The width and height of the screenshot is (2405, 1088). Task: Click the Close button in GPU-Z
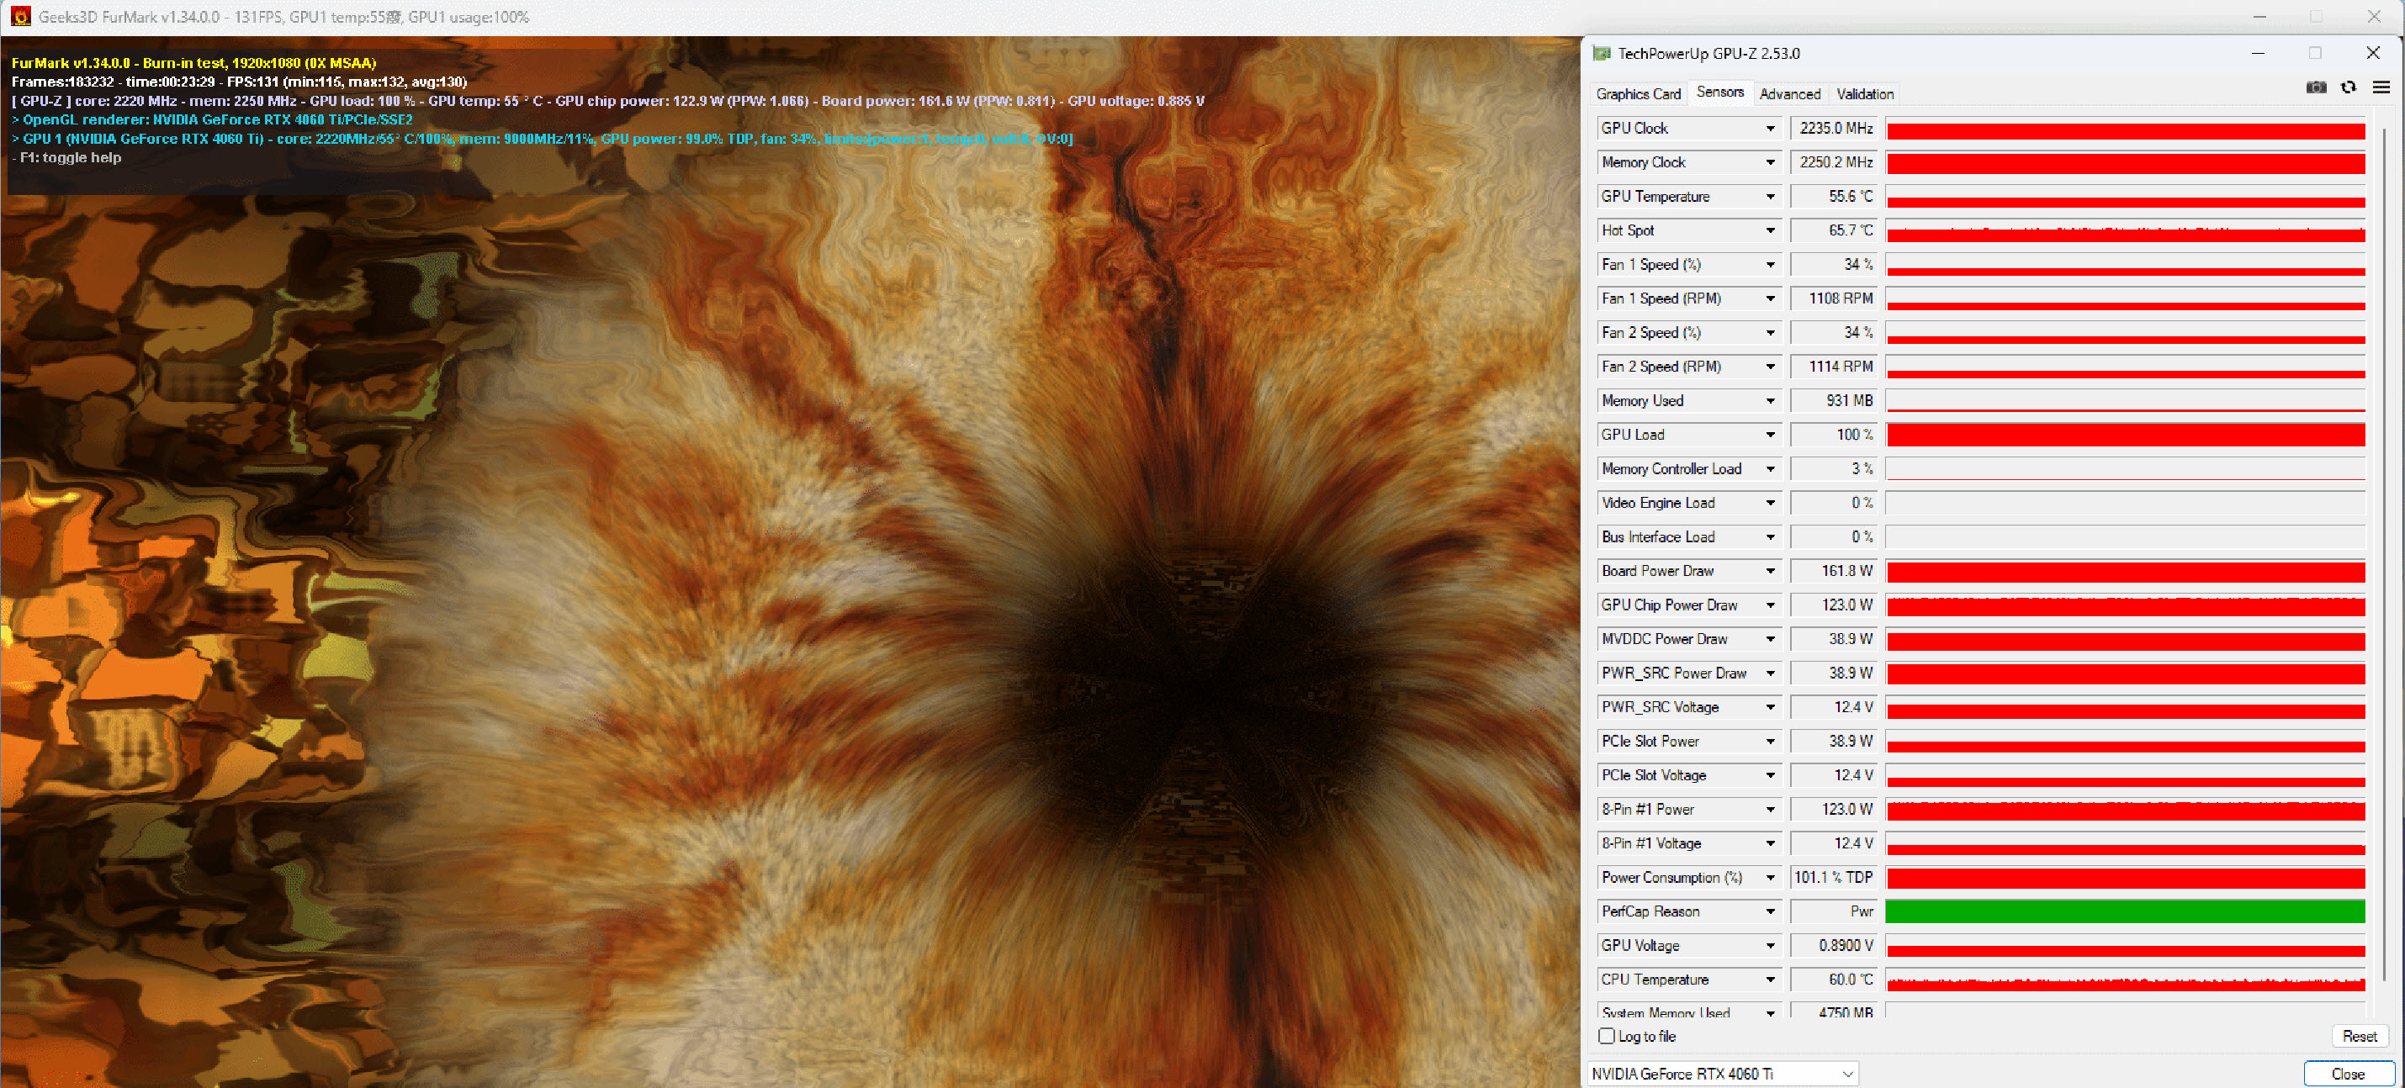(x=2347, y=1074)
